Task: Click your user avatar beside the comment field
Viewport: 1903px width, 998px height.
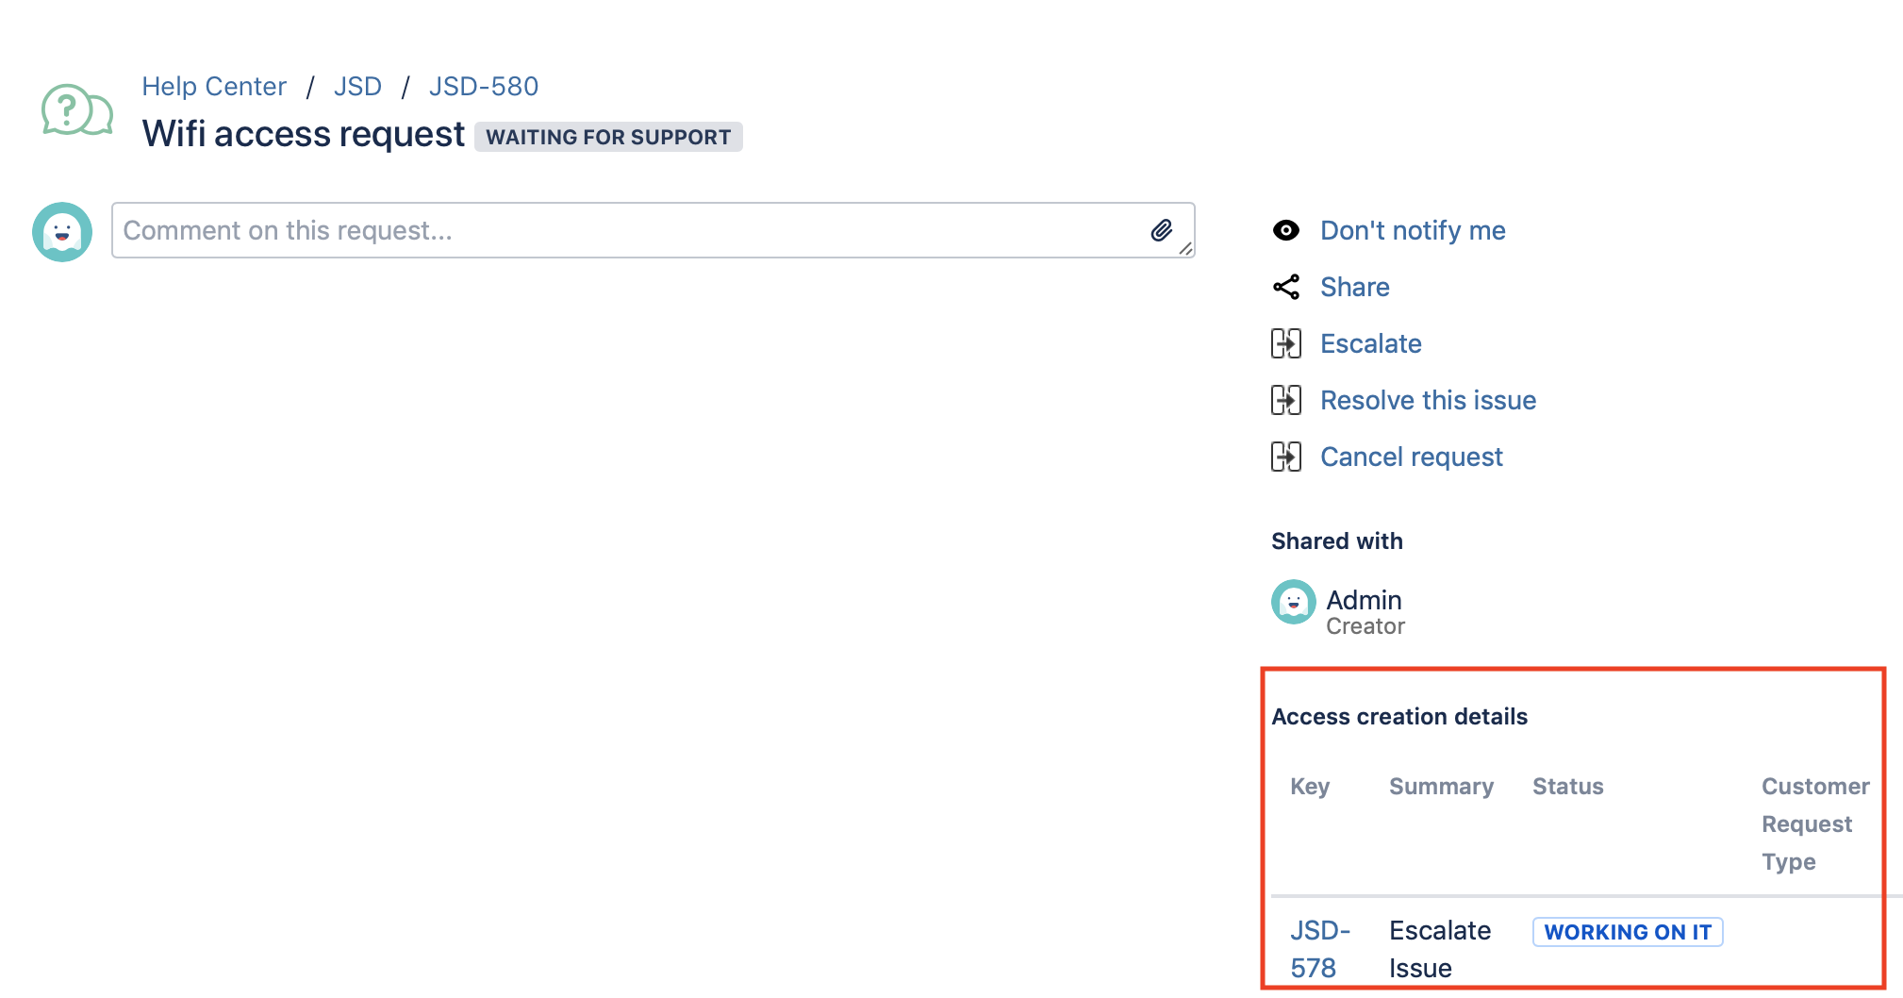Action: [x=61, y=230]
